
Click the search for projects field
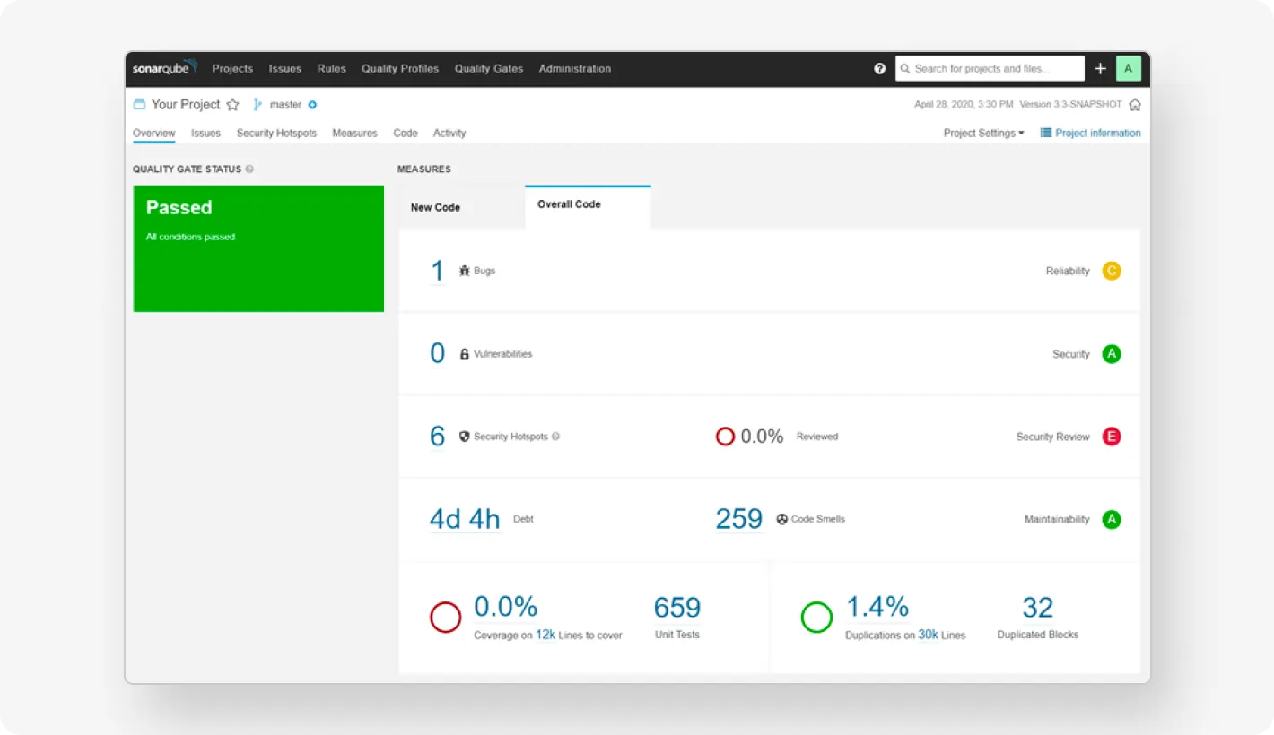pyautogui.click(x=989, y=68)
